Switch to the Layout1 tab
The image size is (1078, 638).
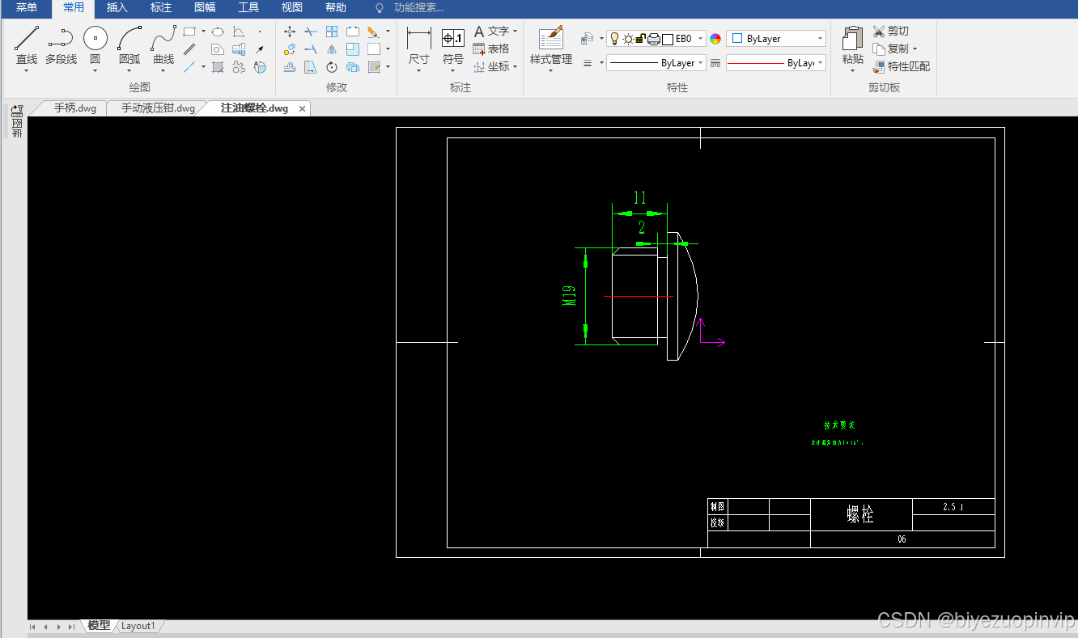(x=138, y=626)
